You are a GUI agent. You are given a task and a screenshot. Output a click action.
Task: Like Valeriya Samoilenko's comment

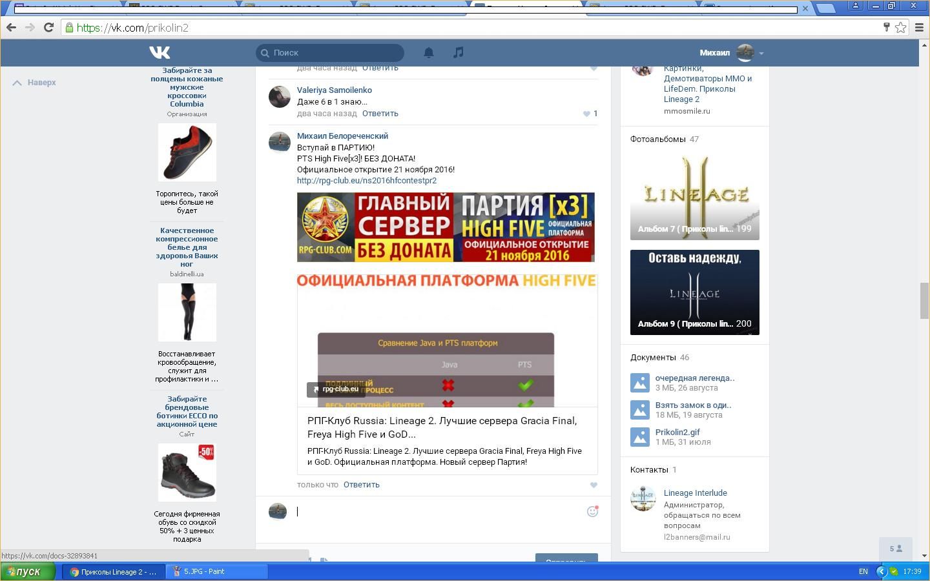pos(586,114)
